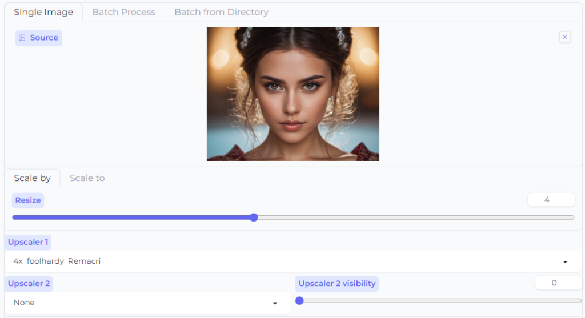Click the Resize label
585x318 pixels.
point(28,200)
